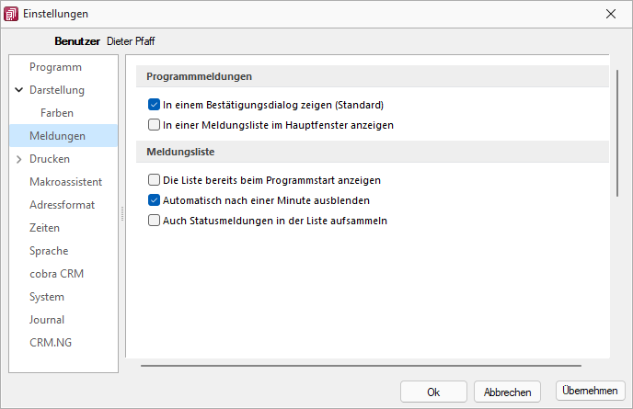Open the Journal settings page
Viewport: 633px width, 409px height.
[47, 320]
